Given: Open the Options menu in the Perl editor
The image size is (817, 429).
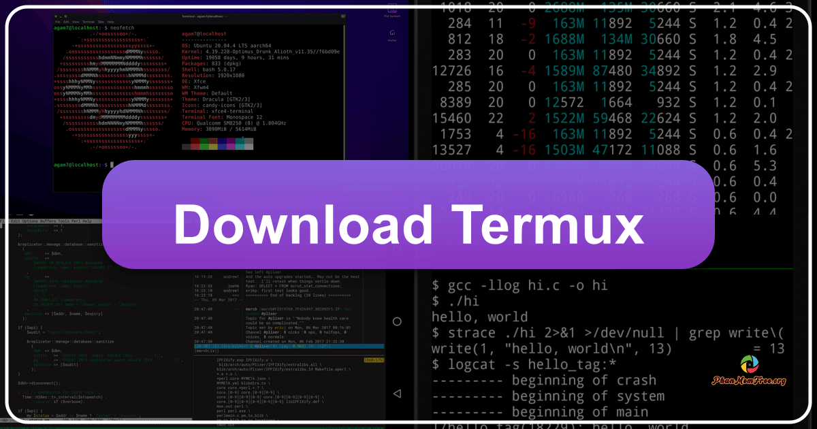Looking at the screenshot, I should click(30, 221).
